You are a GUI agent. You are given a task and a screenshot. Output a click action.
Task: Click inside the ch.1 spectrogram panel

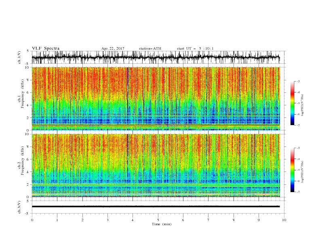(156, 98)
